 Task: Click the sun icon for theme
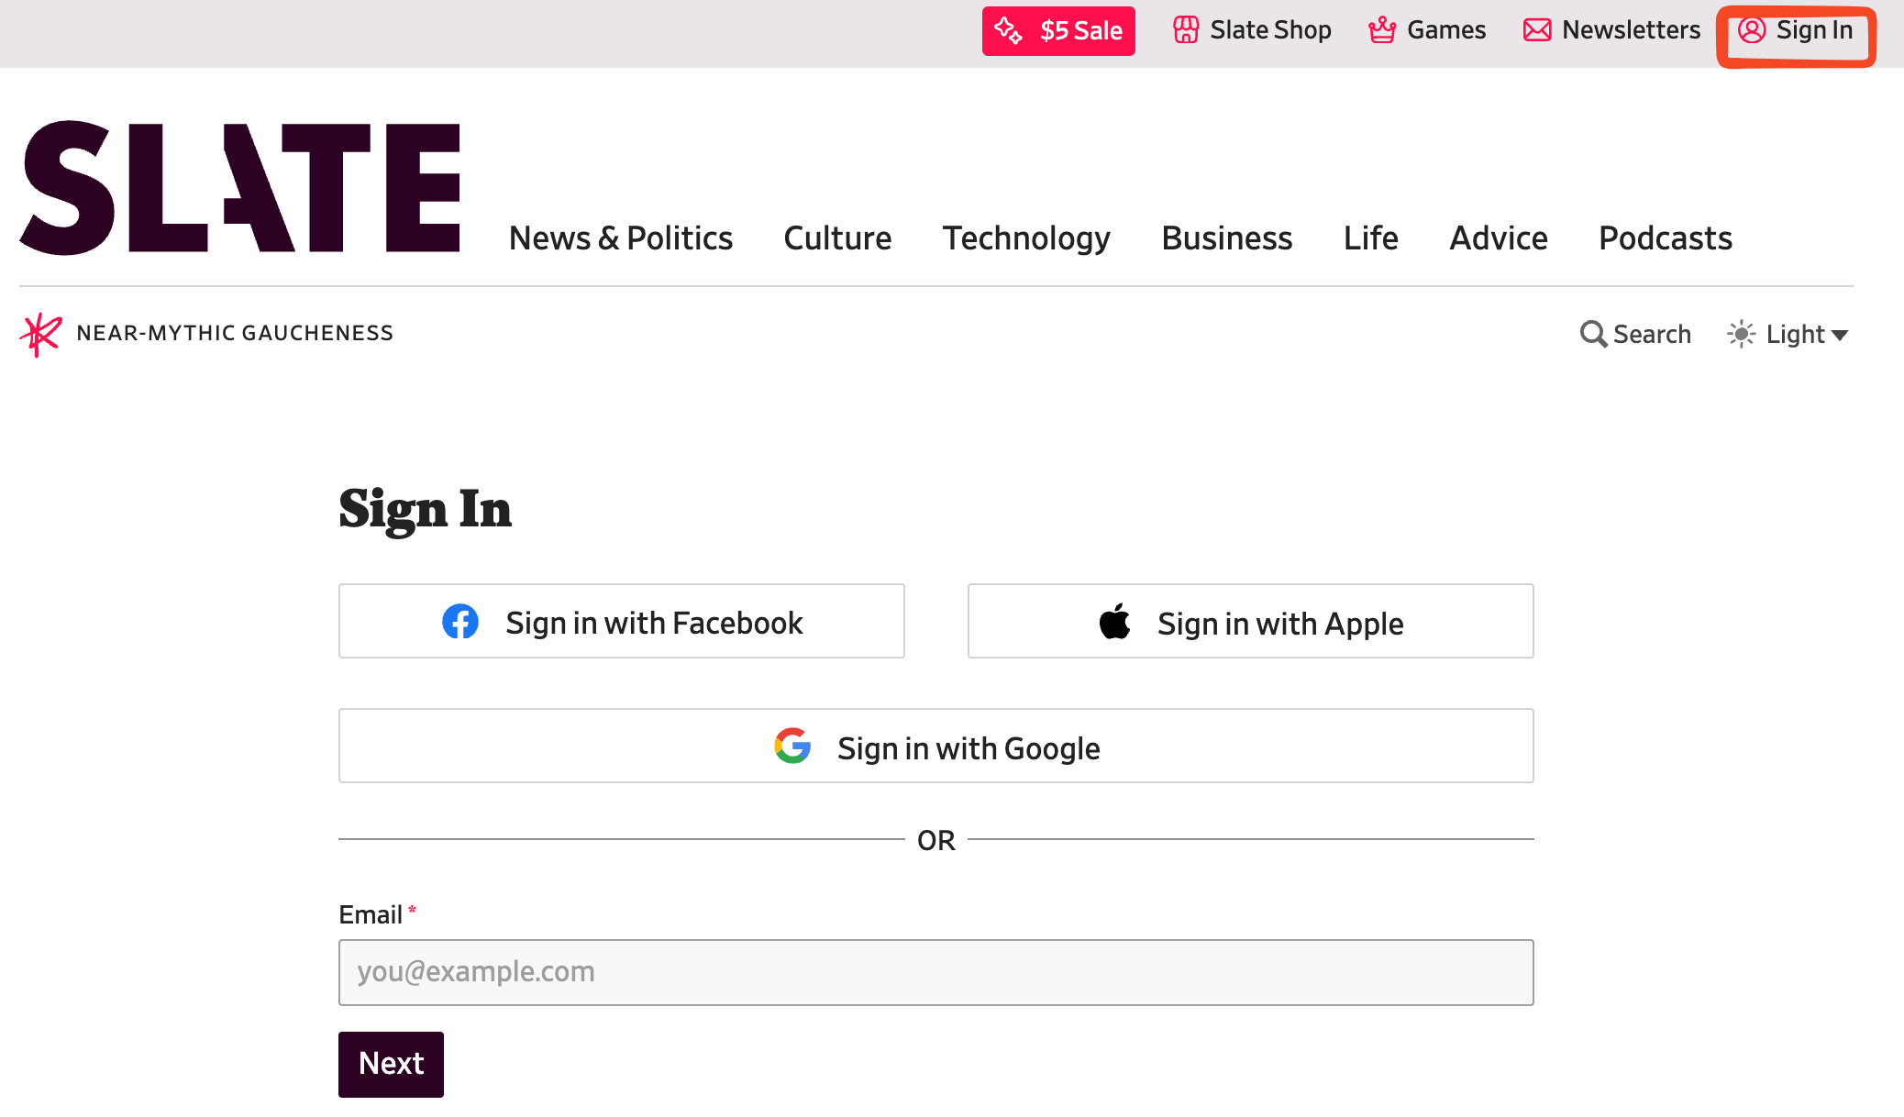click(1741, 334)
